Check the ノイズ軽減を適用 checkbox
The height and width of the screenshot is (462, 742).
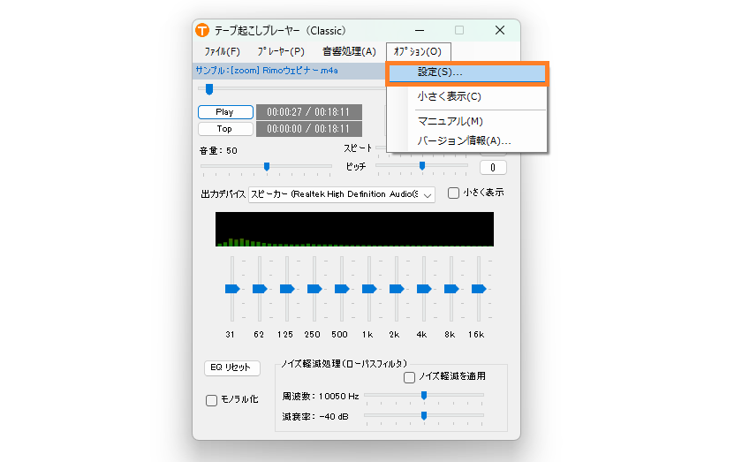410,377
